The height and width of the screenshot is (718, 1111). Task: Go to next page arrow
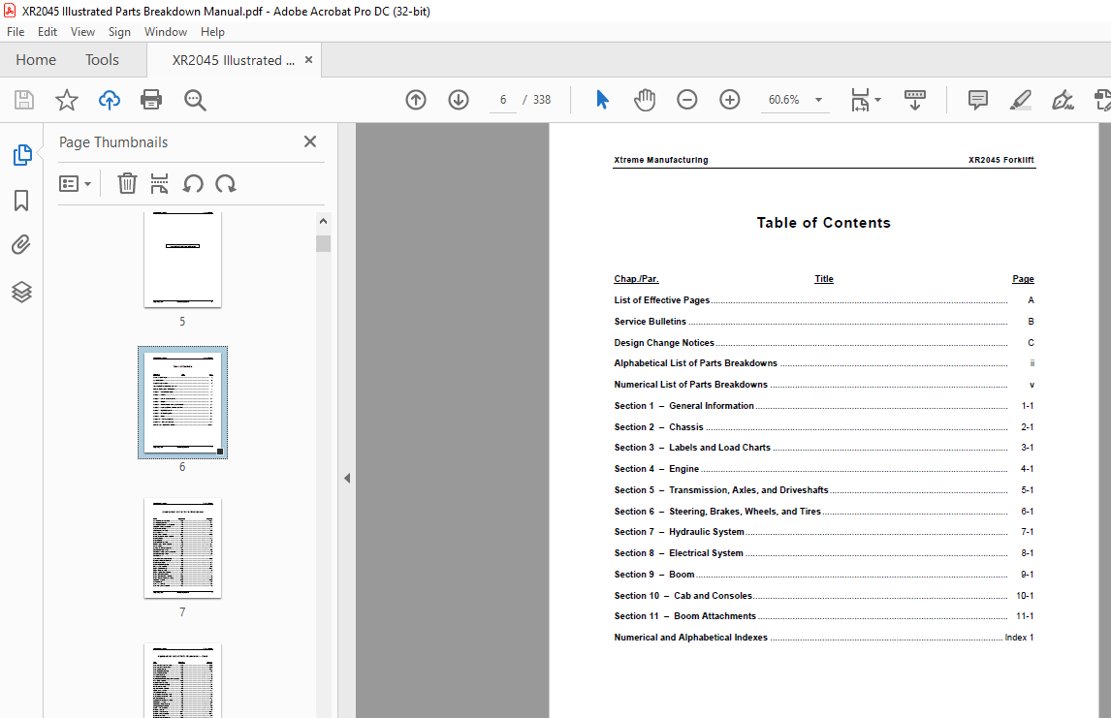tap(459, 100)
